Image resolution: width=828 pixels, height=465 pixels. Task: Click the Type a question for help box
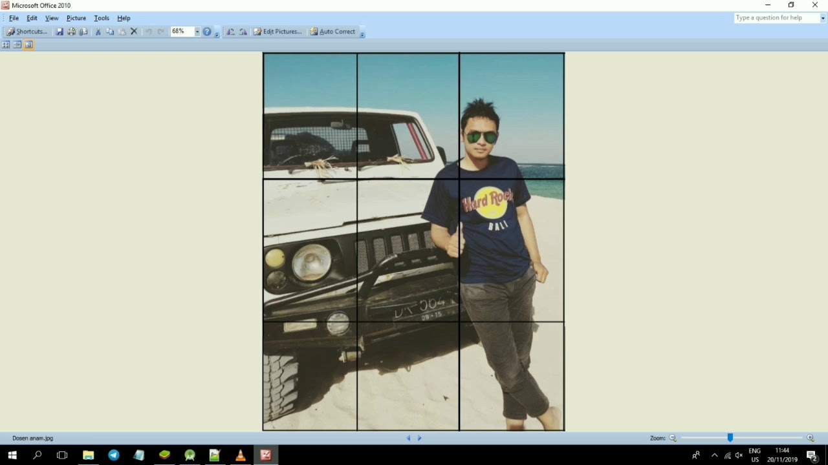tap(776, 18)
